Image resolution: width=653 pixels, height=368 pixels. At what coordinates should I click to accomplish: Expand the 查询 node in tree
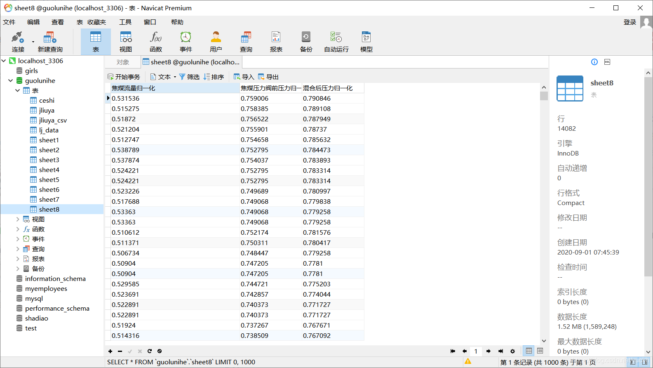click(x=18, y=249)
